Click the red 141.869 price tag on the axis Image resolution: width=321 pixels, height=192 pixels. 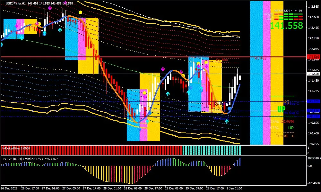314,57
